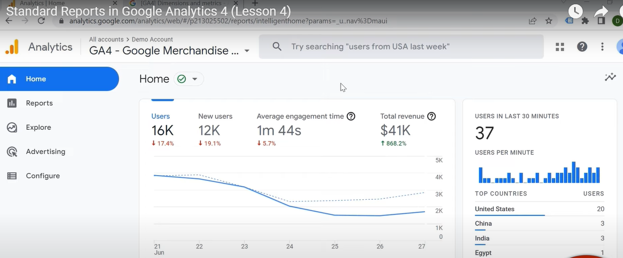The width and height of the screenshot is (623, 258).
Task: Click the Reports bar chart icon
Action: click(x=12, y=103)
